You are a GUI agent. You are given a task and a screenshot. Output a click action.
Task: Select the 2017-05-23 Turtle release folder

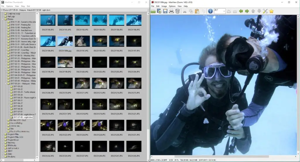[x=24, y=92]
